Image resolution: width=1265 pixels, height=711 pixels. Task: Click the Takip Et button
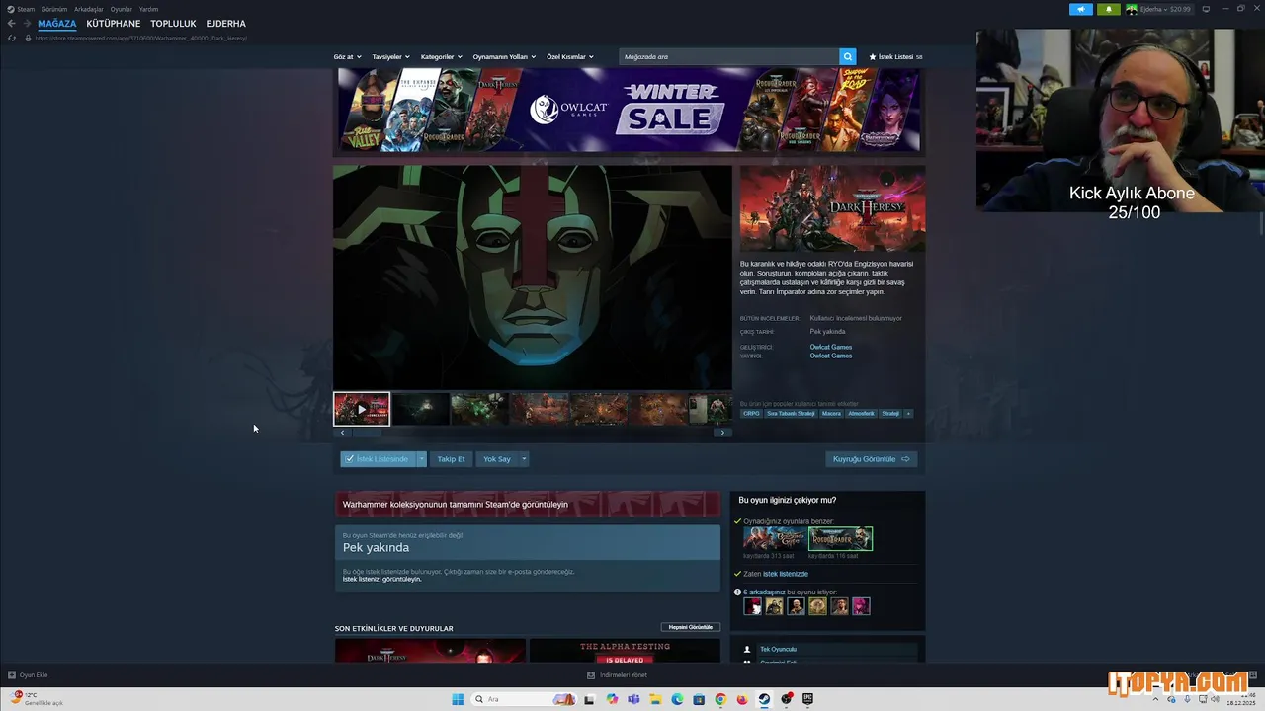451,459
